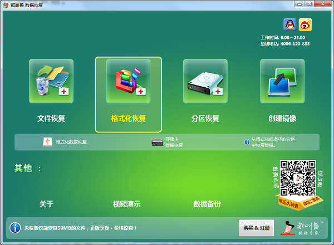Select the 分区恢复 hard drive icon

205,81
